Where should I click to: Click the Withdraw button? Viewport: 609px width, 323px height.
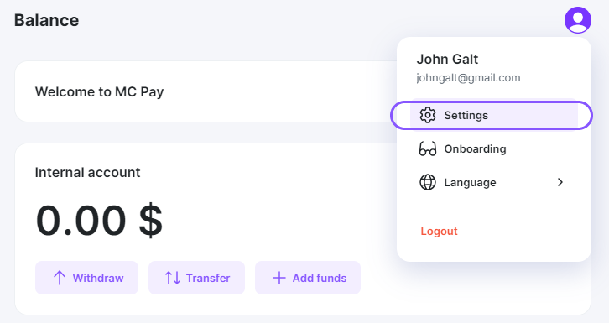pyautogui.click(x=86, y=278)
